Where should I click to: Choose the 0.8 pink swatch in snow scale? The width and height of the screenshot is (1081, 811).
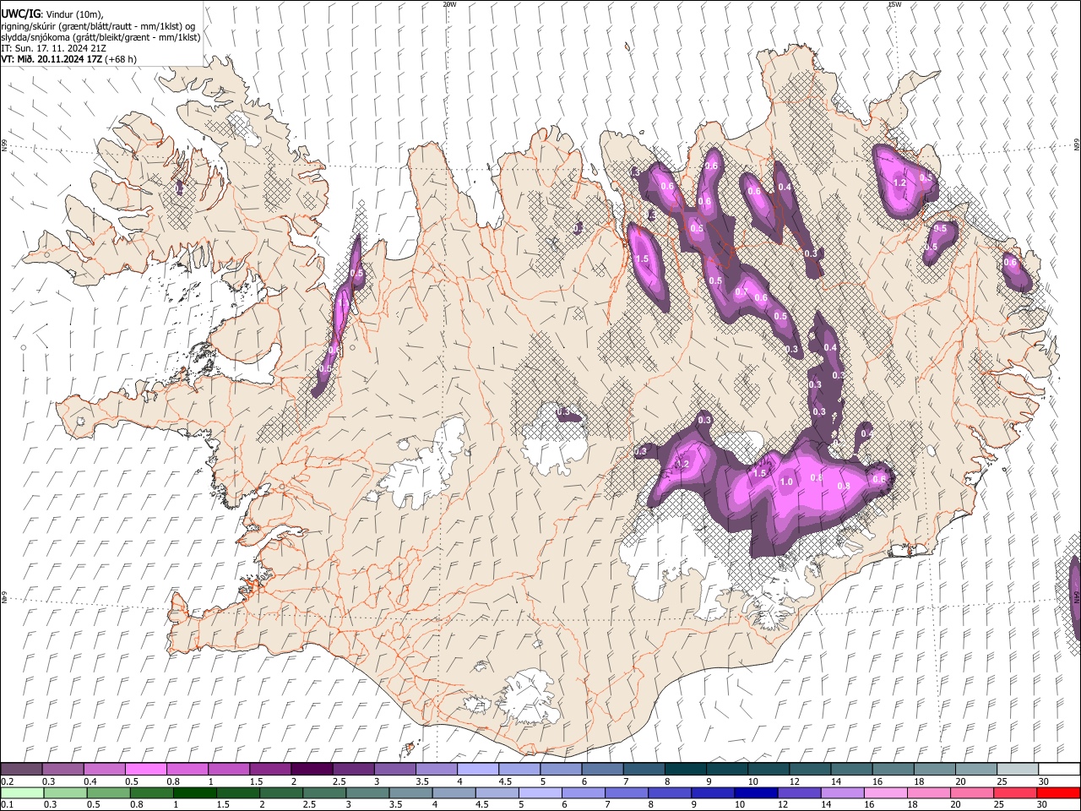pyautogui.click(x=187, y=769)
